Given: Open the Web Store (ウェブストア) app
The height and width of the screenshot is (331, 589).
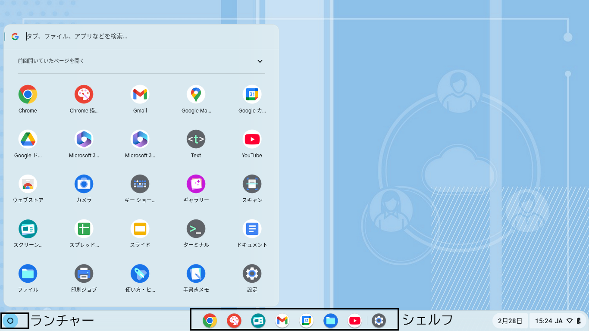Looking at the screenshot, I should (x=28, y=183).
